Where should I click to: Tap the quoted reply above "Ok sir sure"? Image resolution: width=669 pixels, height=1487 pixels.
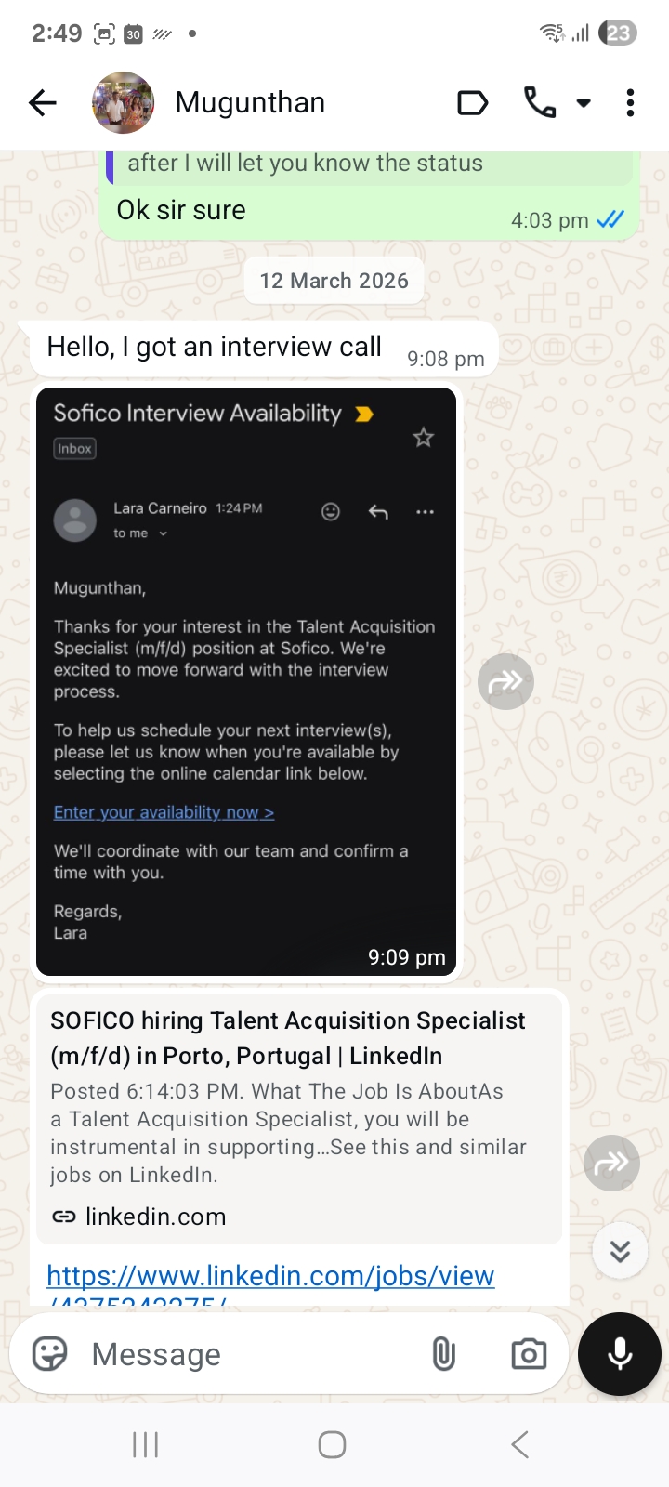coord(370,165)
